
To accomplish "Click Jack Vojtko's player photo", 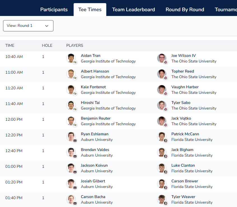I will pyautogui.click(x=162, y=121).
